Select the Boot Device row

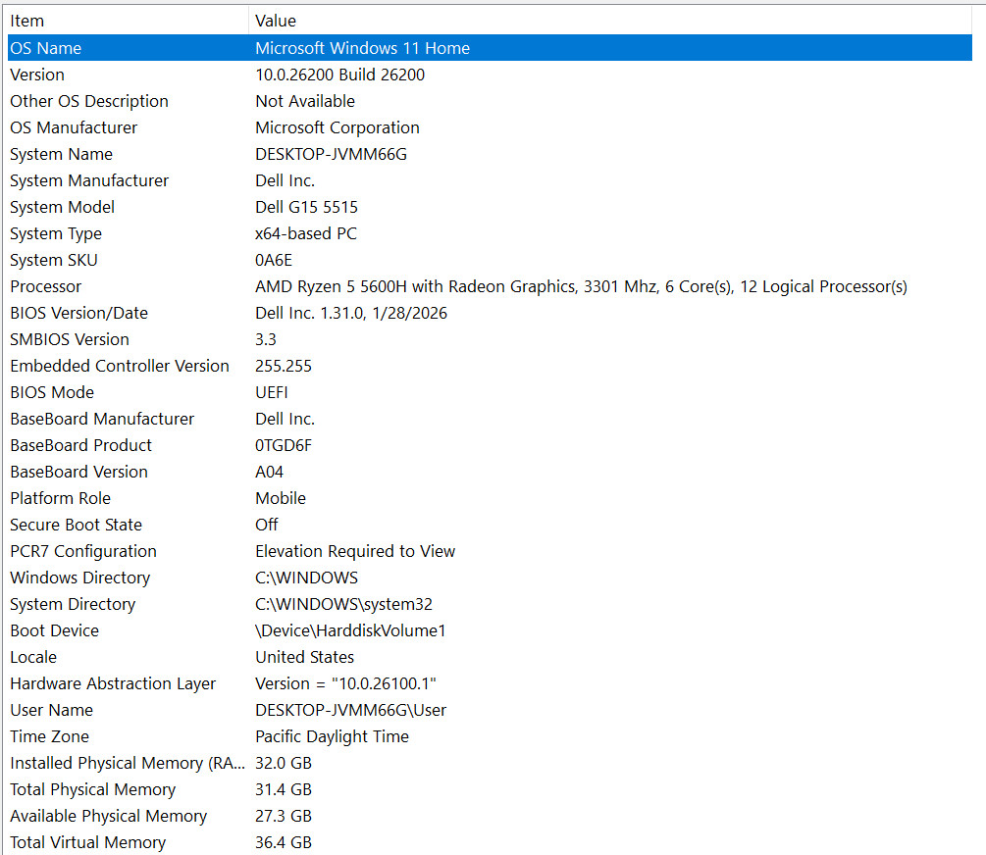tap(490, 630)
